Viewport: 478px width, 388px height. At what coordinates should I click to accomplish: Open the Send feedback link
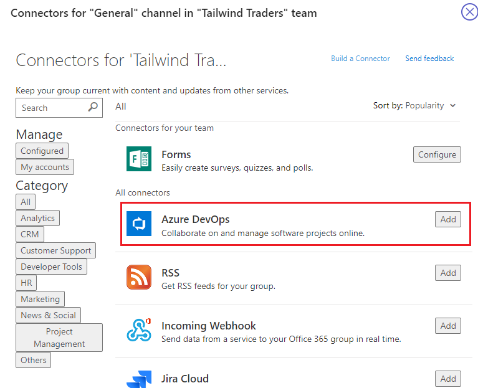click(x=429, y=59)
